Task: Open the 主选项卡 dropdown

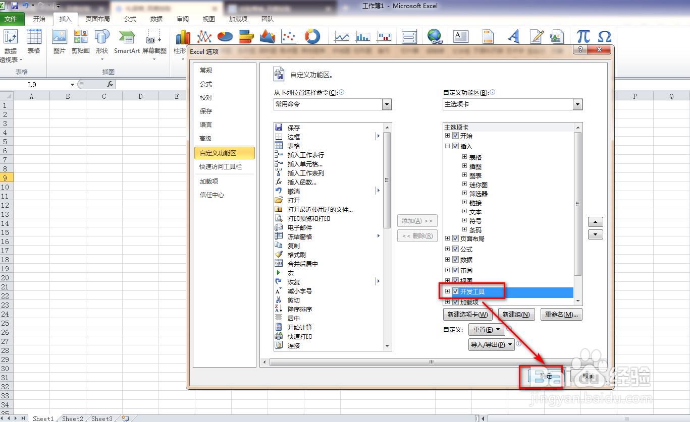Action: (577, 104)
